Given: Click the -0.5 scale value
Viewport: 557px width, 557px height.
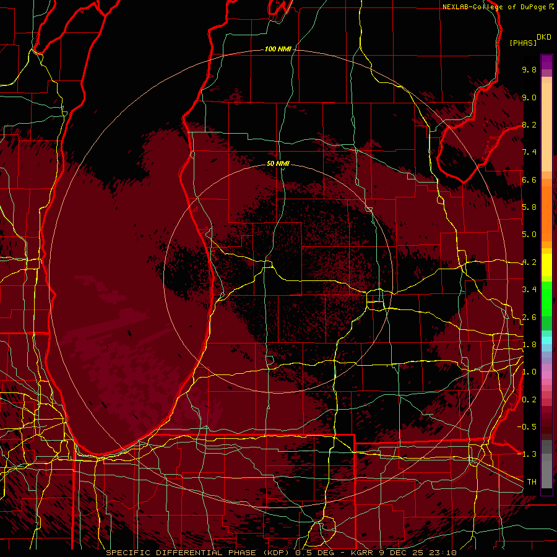Looking at the screenshot, I should tap(527, 427).
